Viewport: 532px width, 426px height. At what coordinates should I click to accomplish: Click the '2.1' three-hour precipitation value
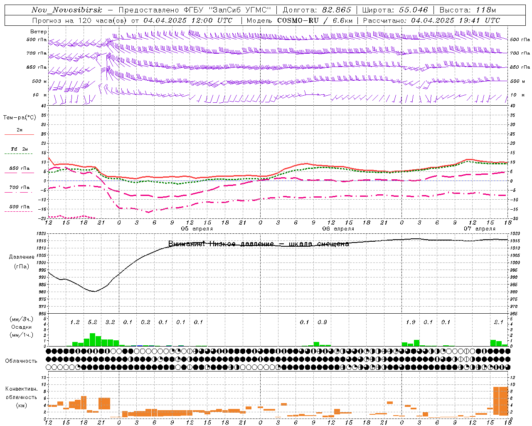[499, 322]
